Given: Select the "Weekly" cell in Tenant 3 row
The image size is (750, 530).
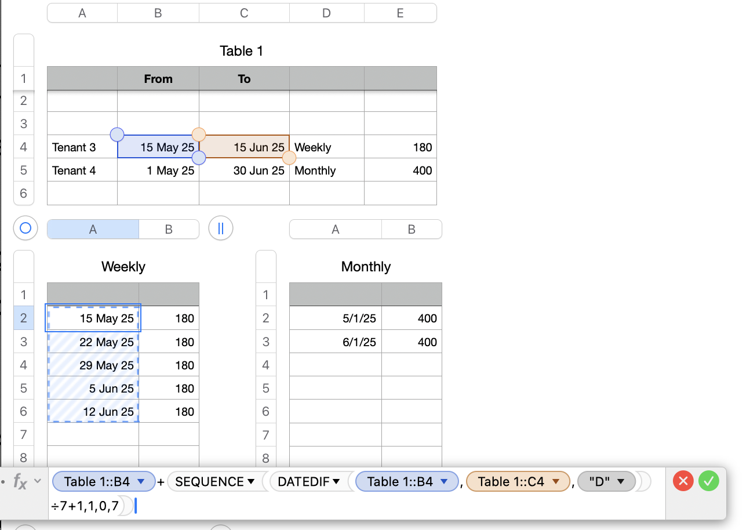Looking at the screenshot, I should pos(327,147).
